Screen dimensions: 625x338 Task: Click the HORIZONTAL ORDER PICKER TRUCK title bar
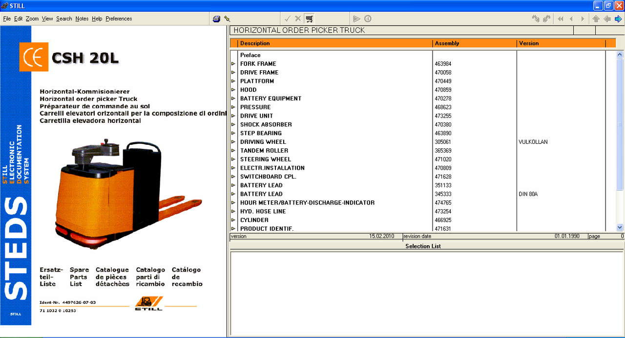click(x=401, y=30)
